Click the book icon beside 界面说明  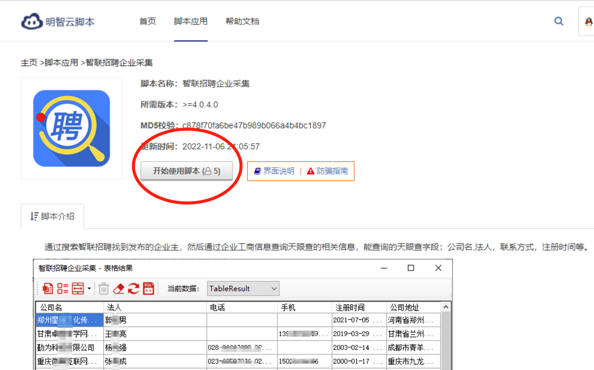[x=257, y=171]
